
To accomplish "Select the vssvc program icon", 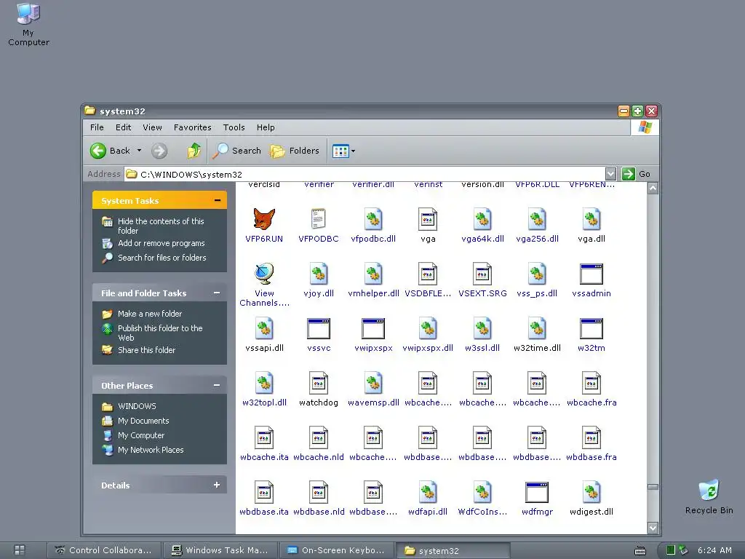I will point(319,329).
